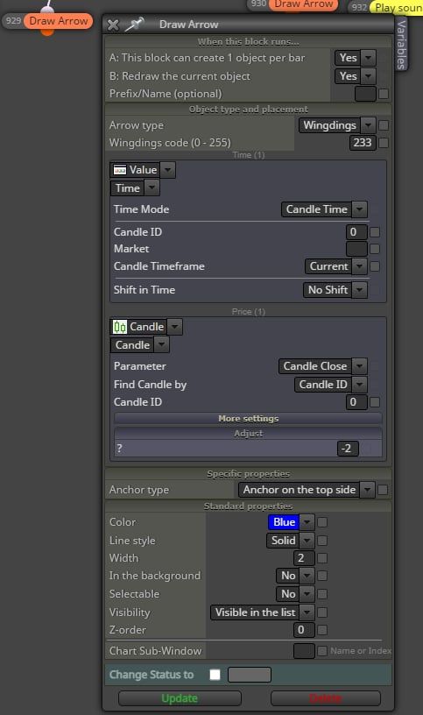Toggle the Selectable checkbox
The height and width of the screenshot is (715, 423).
(x=321, y=594)
